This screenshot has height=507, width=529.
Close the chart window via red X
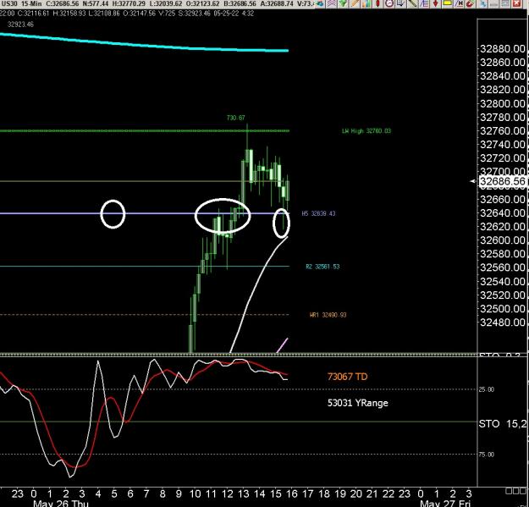(x=516, y=3)
